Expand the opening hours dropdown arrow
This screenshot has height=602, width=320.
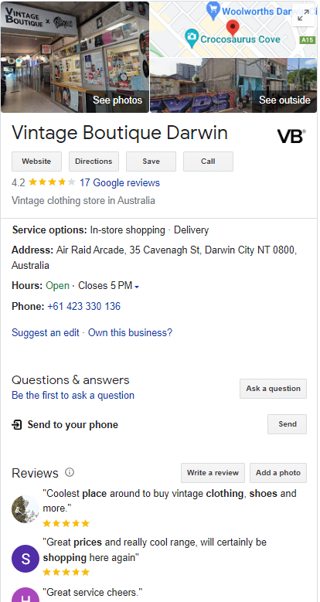tap(137, 287)
